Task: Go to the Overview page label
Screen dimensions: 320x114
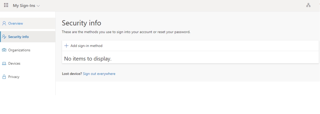Action: pos(16,23)
